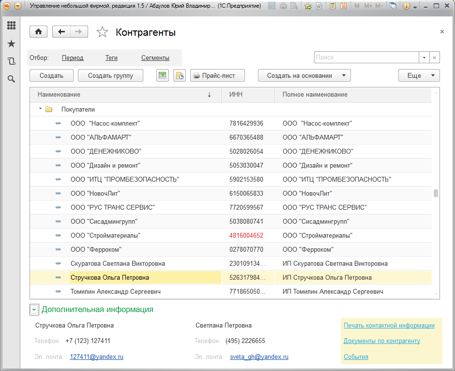This screenshot has height=371, width=455.
Task: Click the Прайс-лист print button
Action: (217, 75)
